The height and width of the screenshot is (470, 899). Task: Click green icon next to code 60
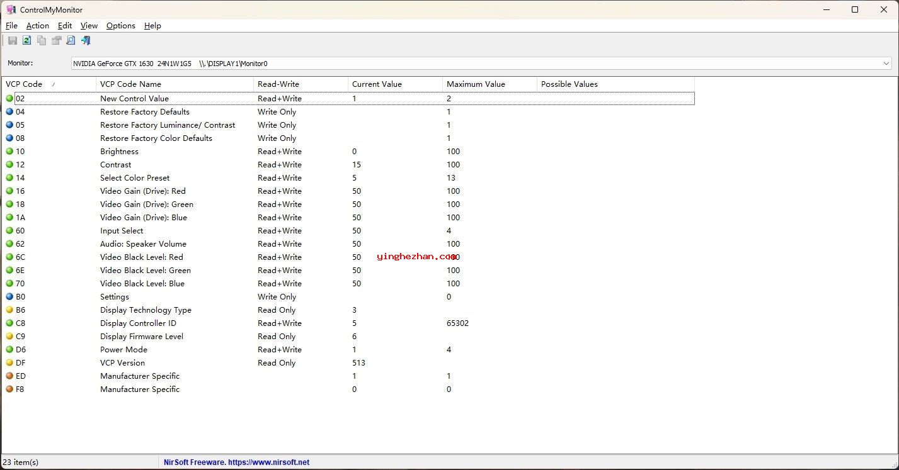click(9, 230)
